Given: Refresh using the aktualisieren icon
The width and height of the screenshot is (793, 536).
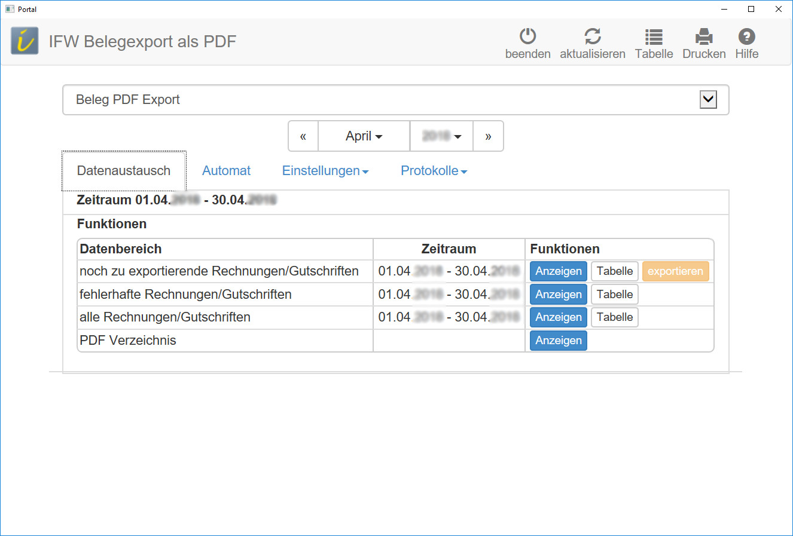Looking at the screenshot, I should point(592,37).
